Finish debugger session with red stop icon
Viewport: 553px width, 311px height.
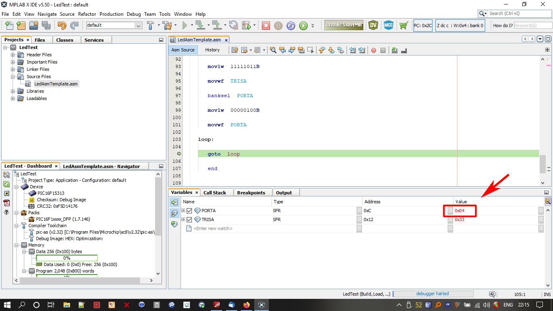[266, 26]
